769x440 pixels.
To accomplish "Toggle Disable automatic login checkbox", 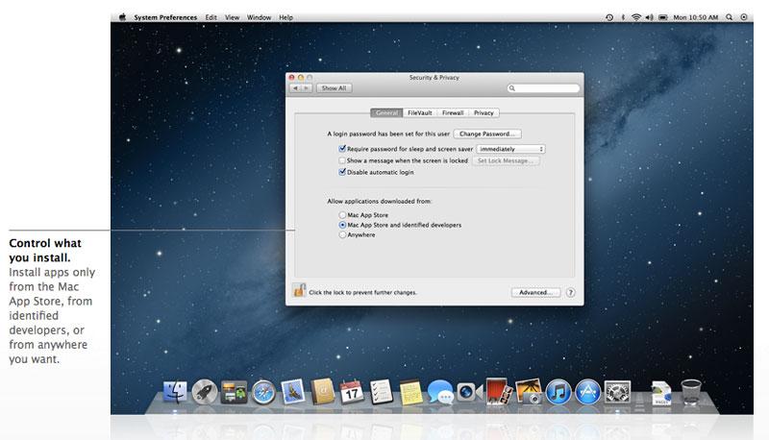I will click(x=342, y=172).
